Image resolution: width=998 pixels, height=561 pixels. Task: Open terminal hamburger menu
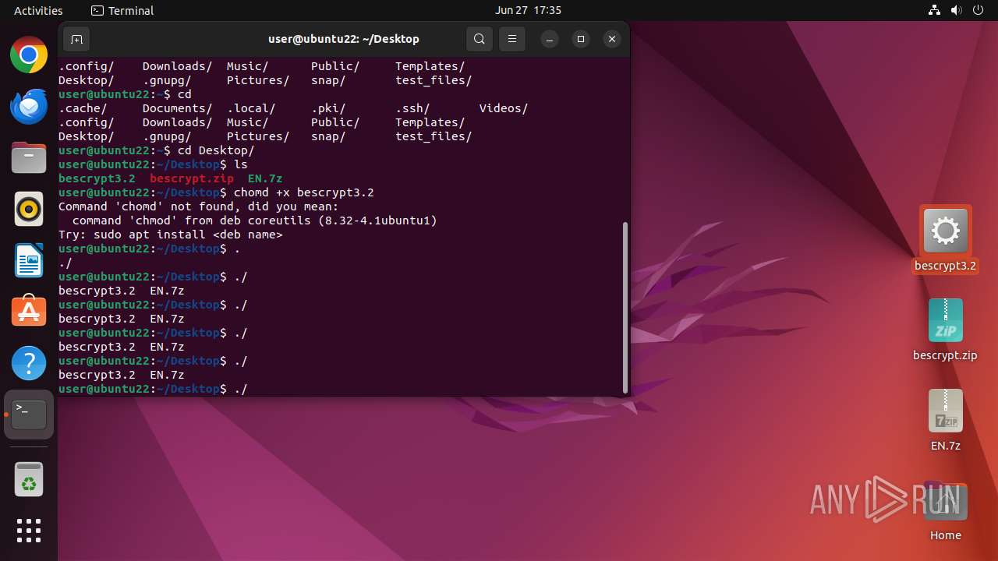pyautogui.click(x=511, y=39)
